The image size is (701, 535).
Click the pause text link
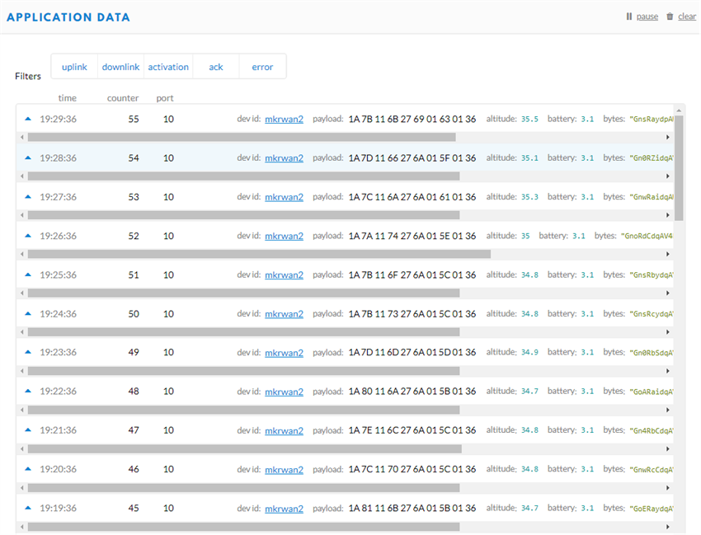point(647,16)
